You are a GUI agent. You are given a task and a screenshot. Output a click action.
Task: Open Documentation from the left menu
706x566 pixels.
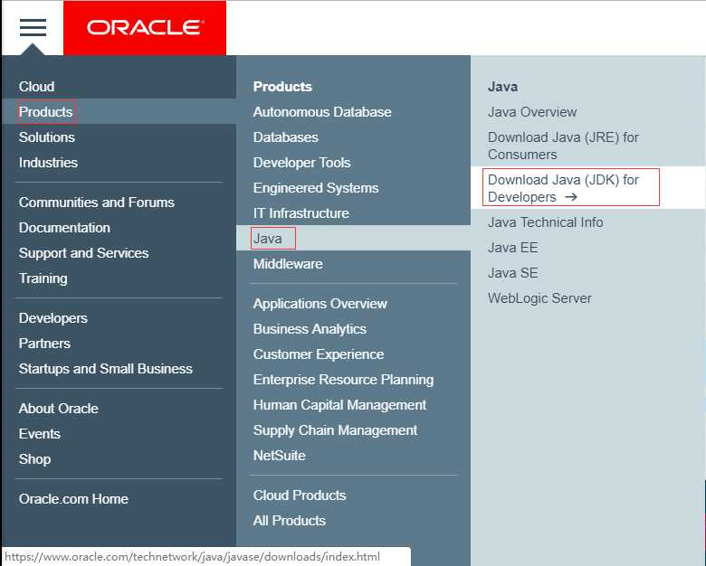click(x=64, y=228)
